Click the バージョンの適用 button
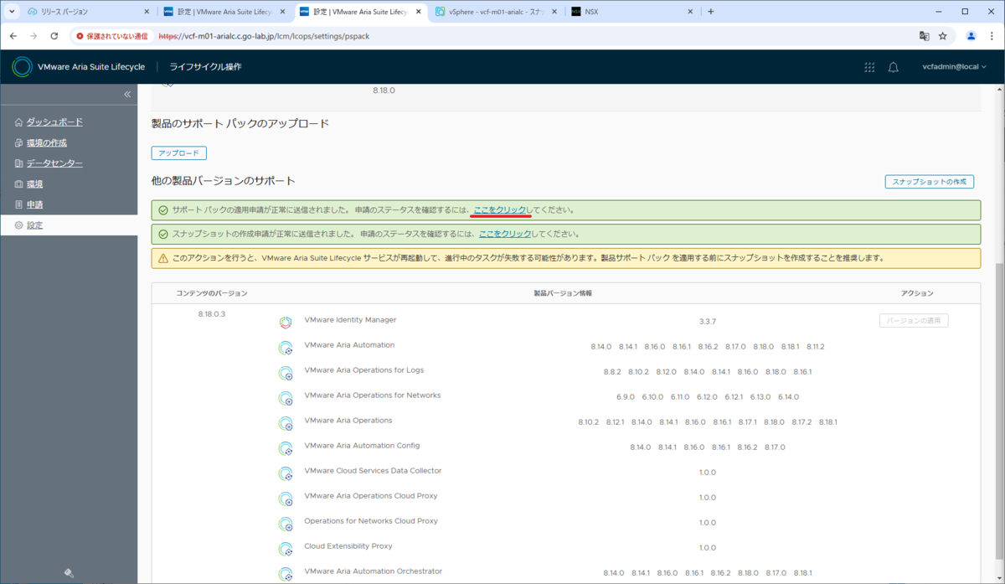The height and width of the screenshot is (584, 1005). (x=914, y=321)
